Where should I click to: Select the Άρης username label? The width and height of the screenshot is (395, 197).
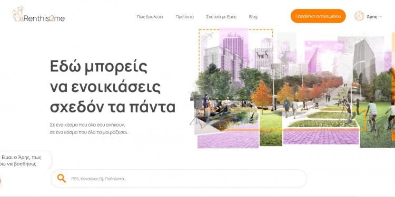[x=372, y=17]
